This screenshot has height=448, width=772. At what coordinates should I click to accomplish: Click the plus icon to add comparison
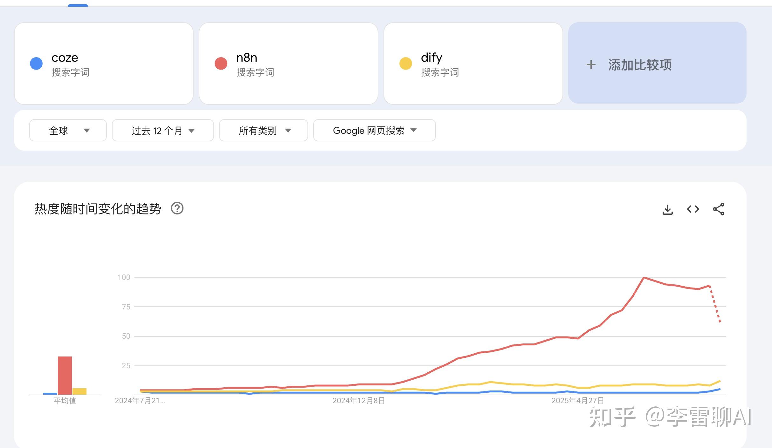pyautogui.click(x=591, y=64)
